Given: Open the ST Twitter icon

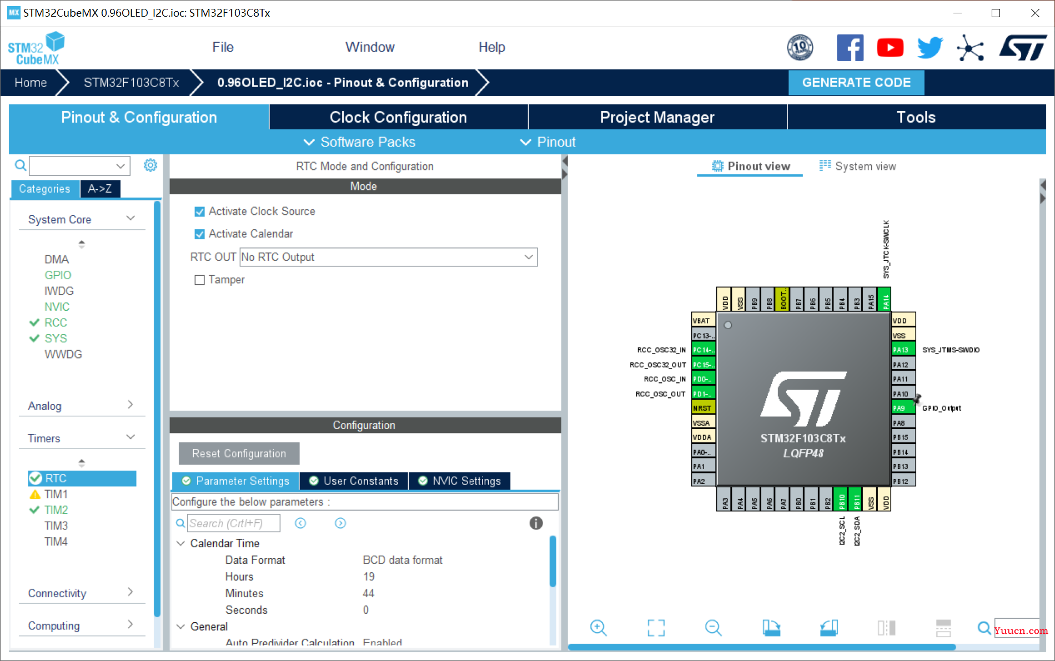Looking at the screenshot, I should [930, 48].
